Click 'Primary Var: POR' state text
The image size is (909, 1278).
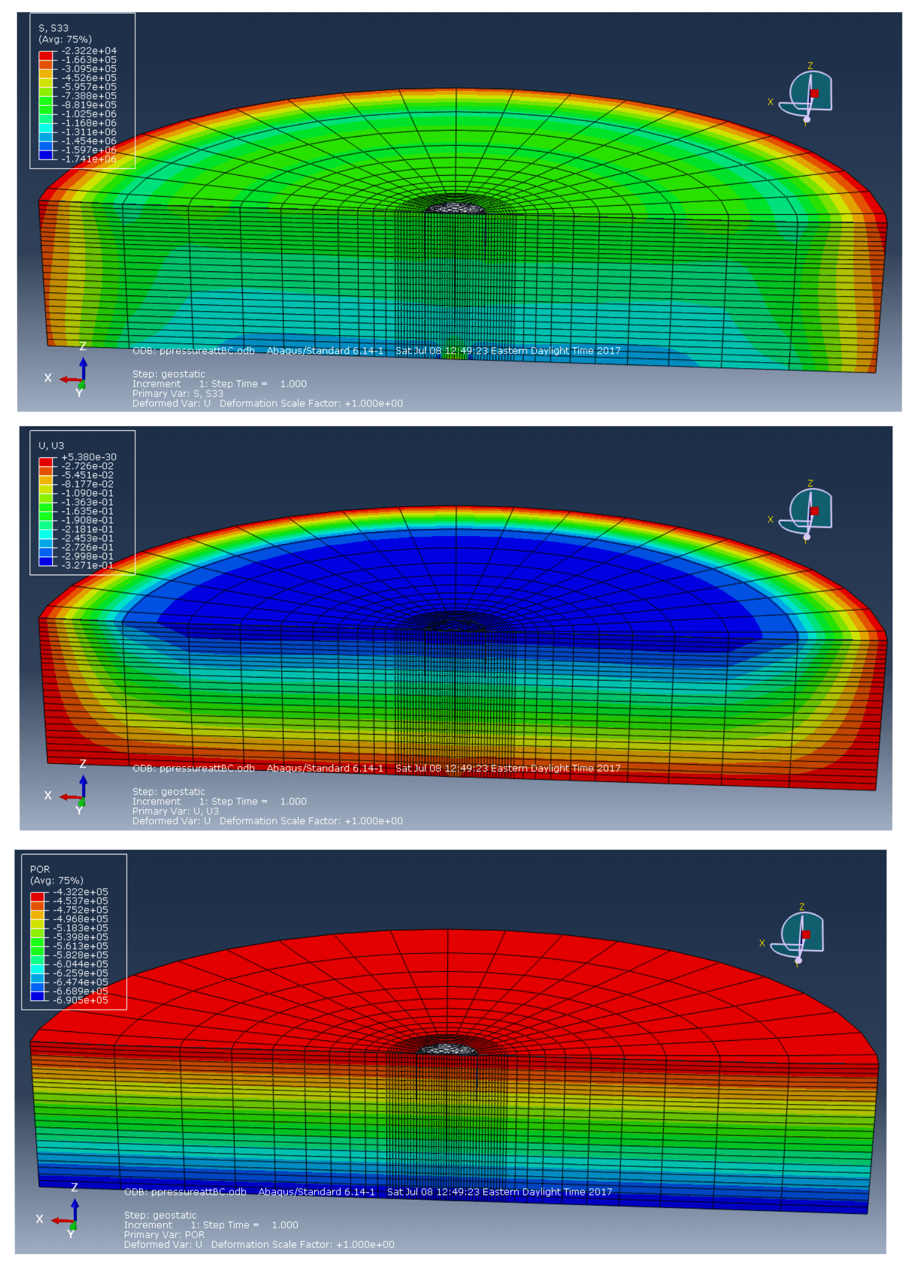point(164,1235)
